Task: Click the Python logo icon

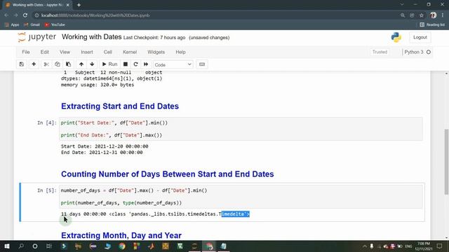Action: pos(396,37)
